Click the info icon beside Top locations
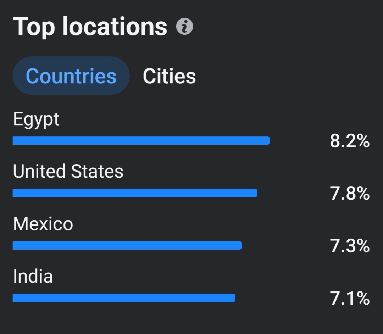 point(185,26)
